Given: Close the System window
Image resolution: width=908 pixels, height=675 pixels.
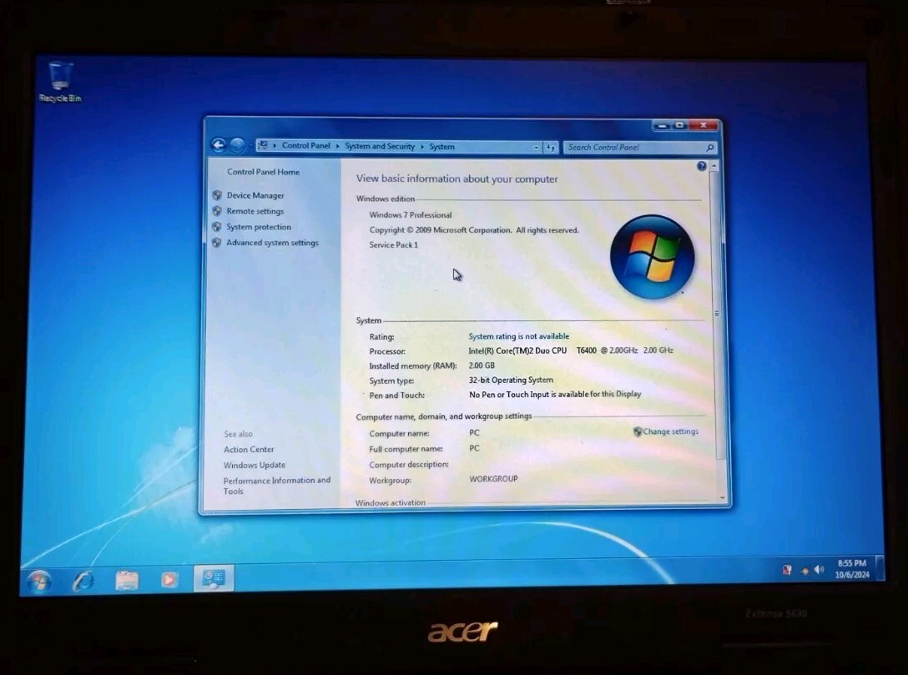Looking at the screenshot, I should click(x=703, y=125).
